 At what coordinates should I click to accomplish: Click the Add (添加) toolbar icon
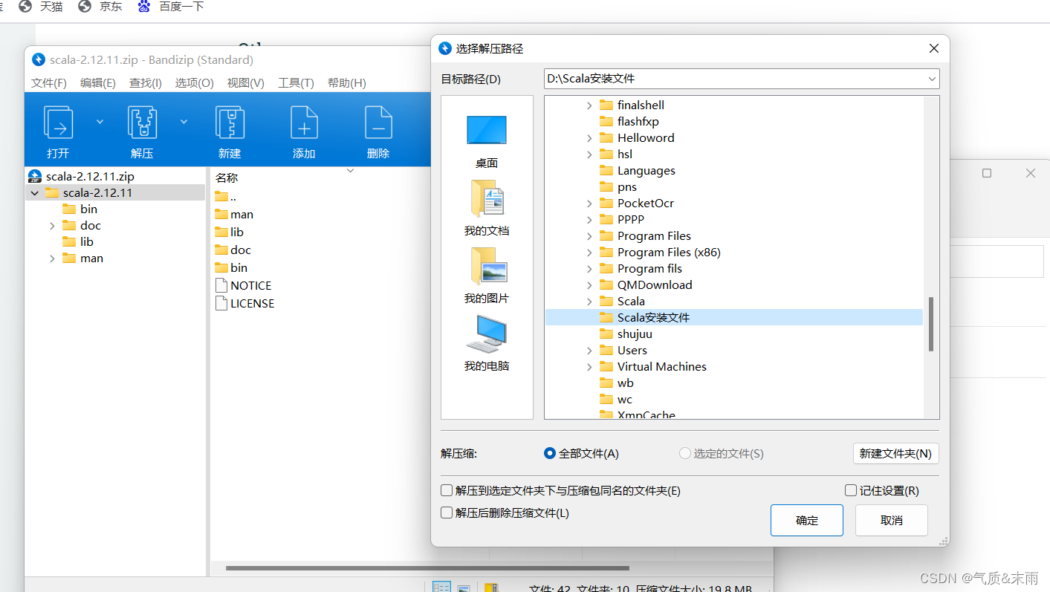tap(304, 123)
